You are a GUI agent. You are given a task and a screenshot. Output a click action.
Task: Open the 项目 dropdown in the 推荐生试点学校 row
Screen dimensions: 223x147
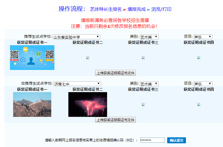pyautogui.click(x=203, y=37)
